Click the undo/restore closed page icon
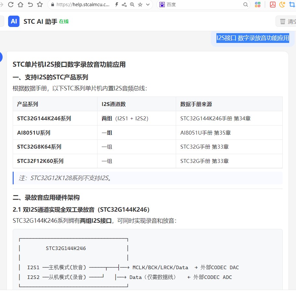The image size is (296, 291). pyautogui.click(x=30, y=5)
